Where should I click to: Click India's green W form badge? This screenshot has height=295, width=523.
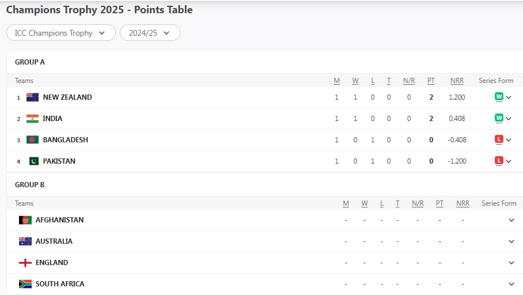click(x=499, y=118)
